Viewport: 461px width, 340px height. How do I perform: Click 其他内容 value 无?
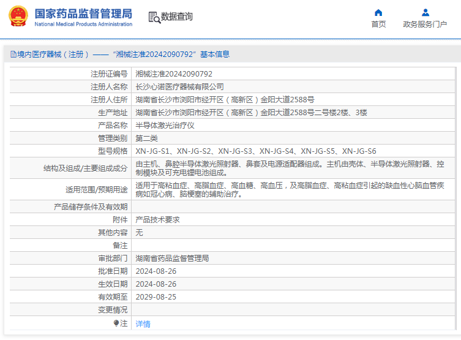pyautogui.click(x=139, y=233)
